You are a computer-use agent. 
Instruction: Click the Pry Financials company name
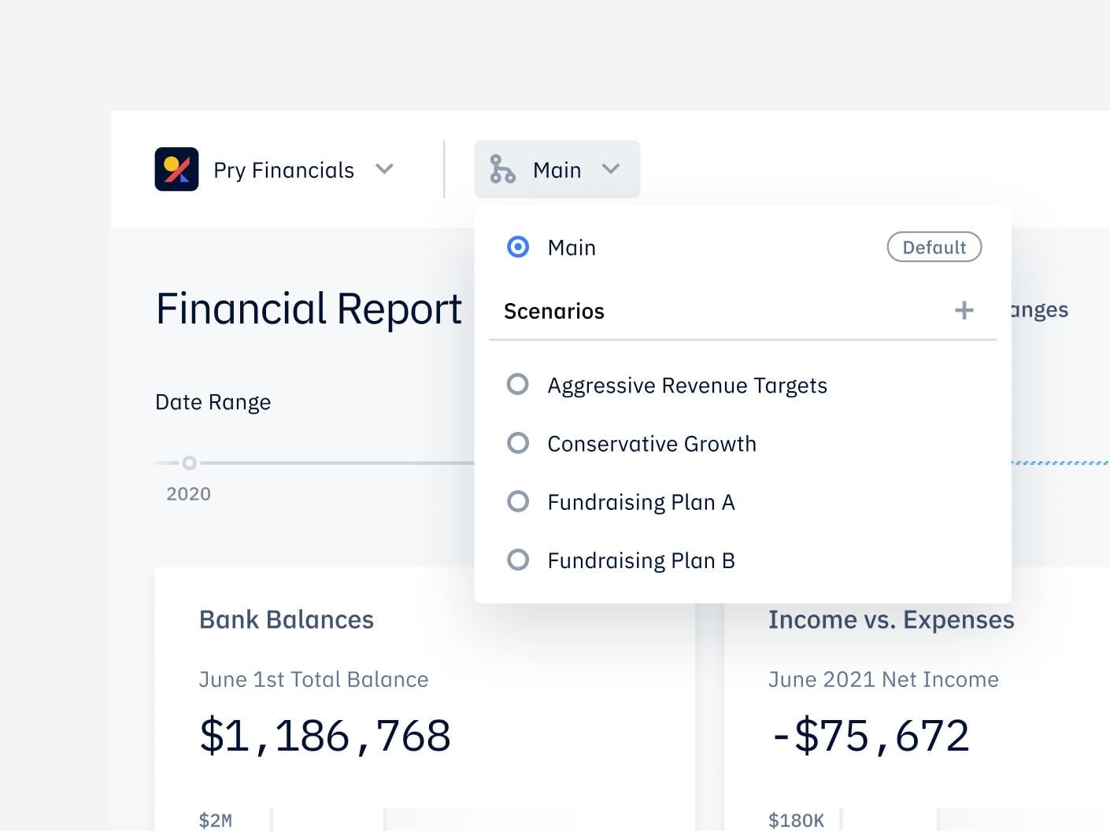tap(283, 170)
